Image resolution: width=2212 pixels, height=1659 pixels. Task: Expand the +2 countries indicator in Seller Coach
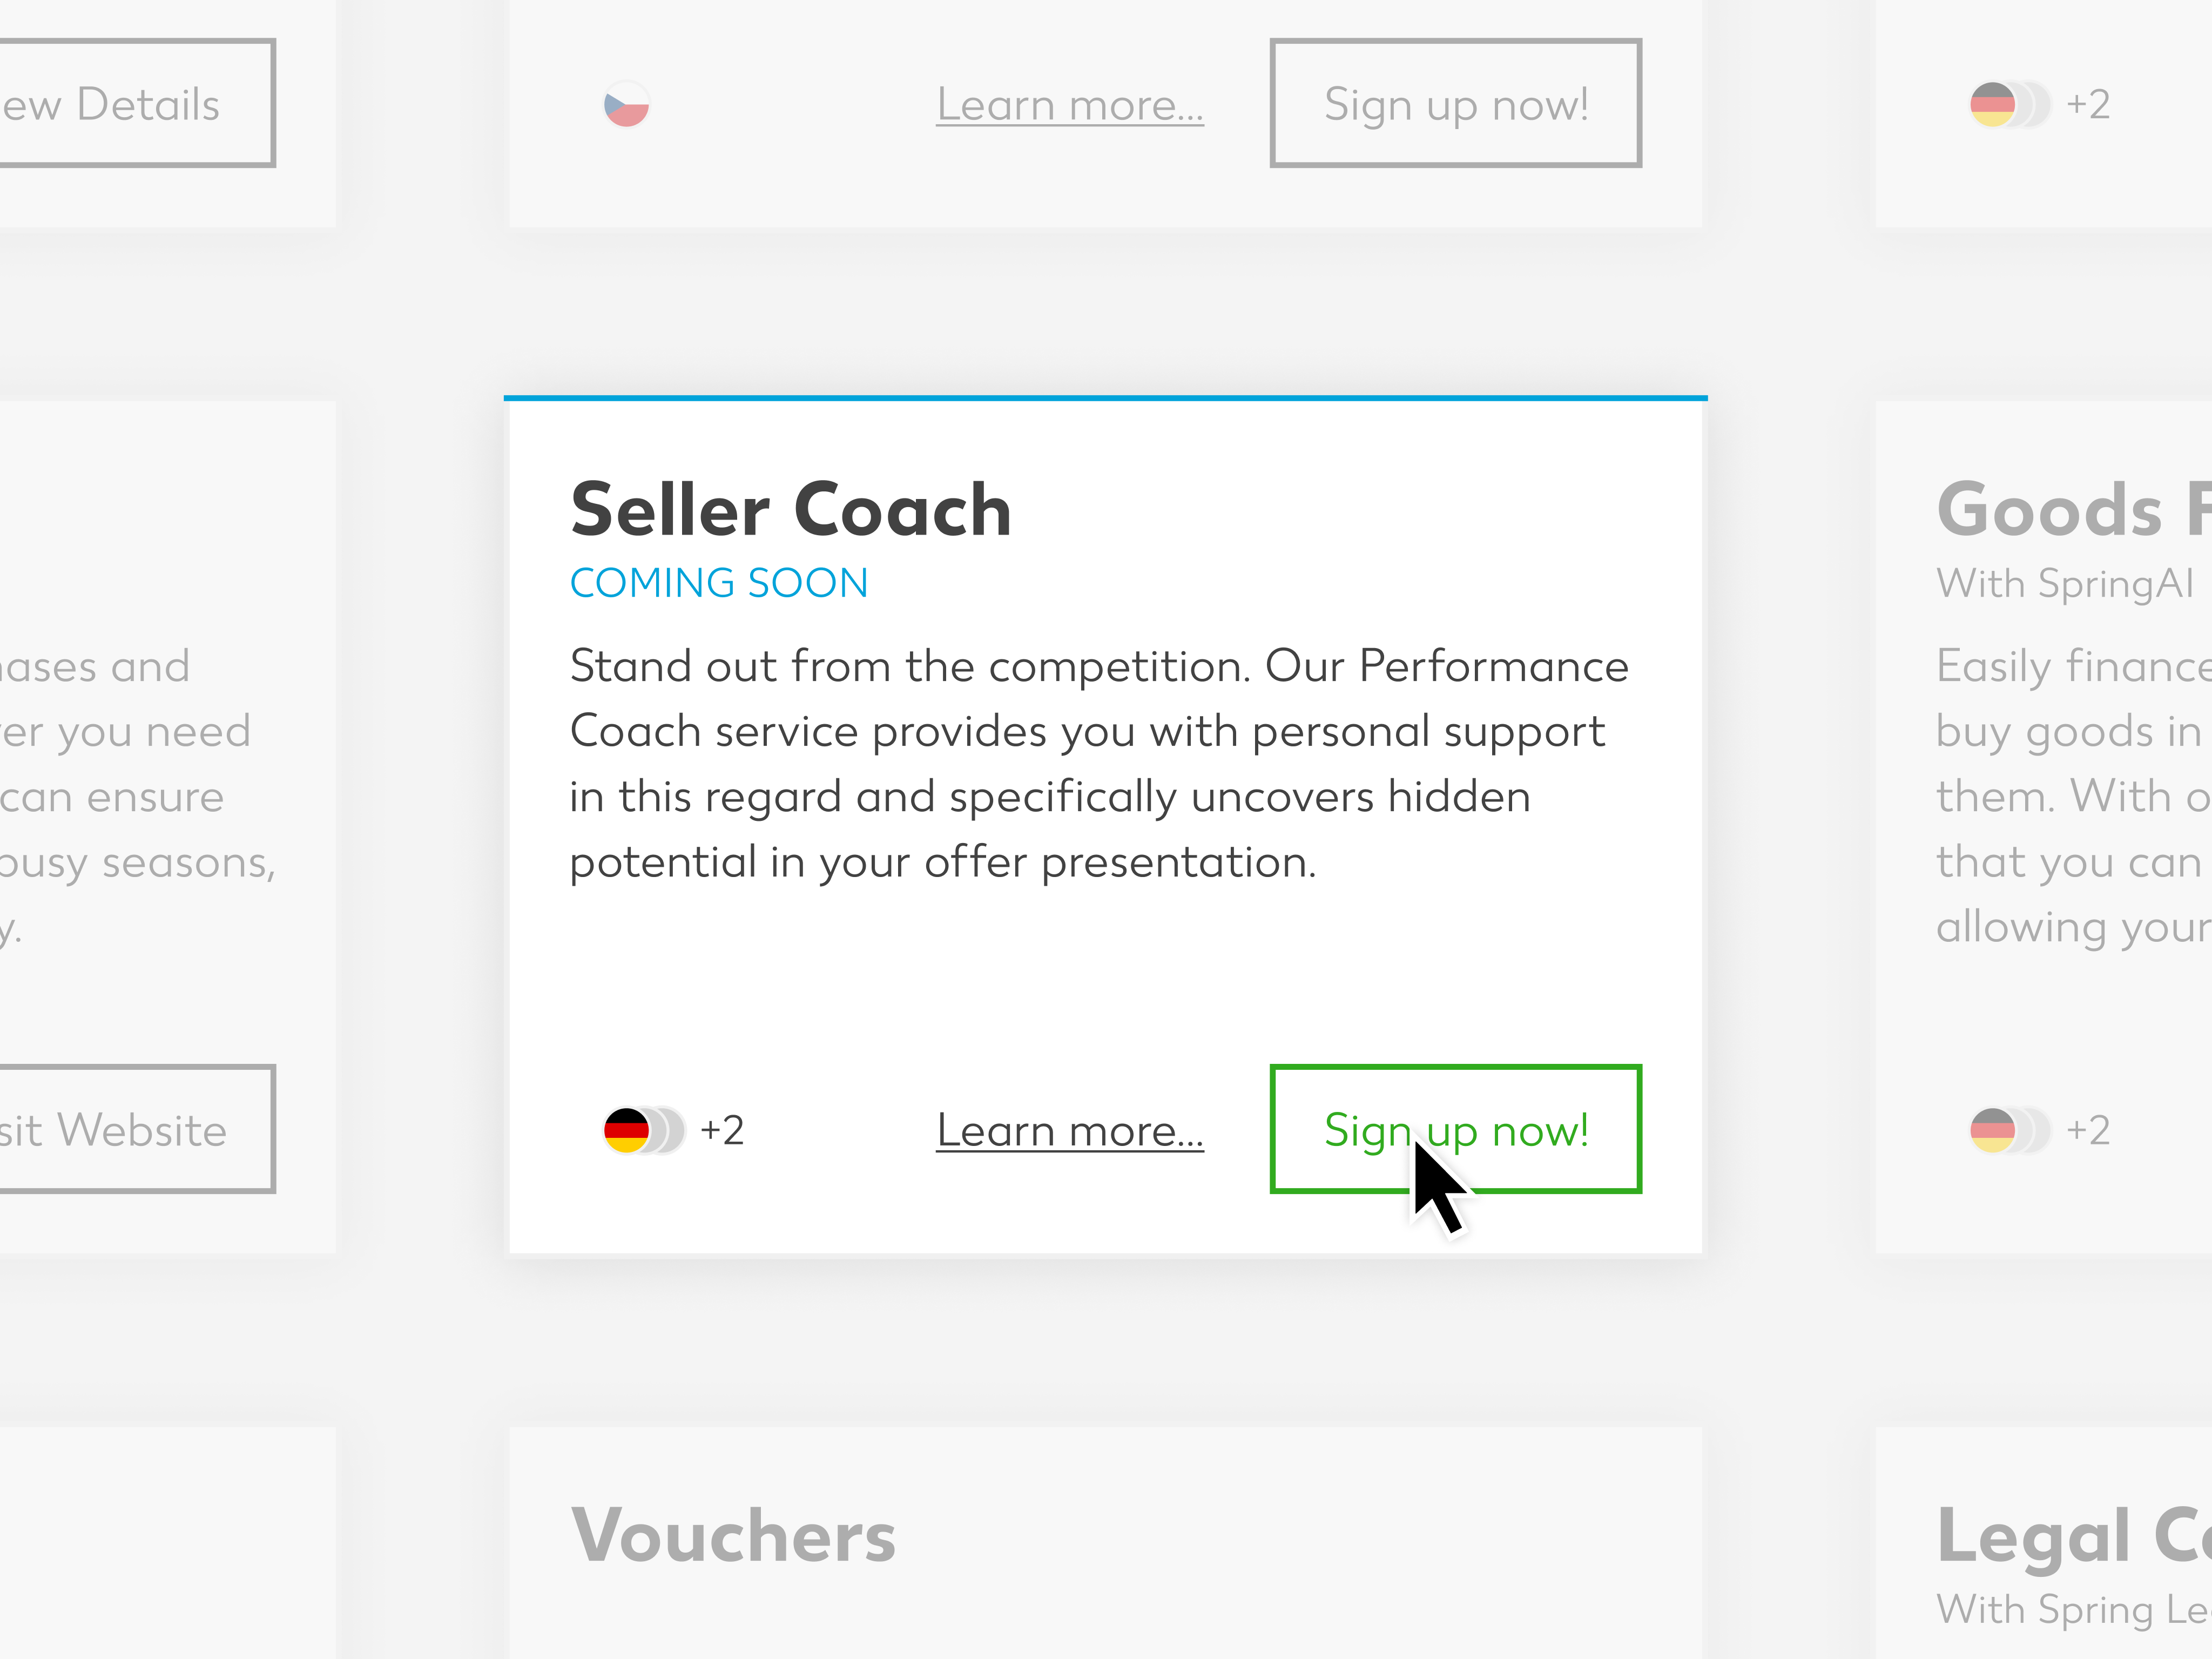click(x=722, y=1130)
